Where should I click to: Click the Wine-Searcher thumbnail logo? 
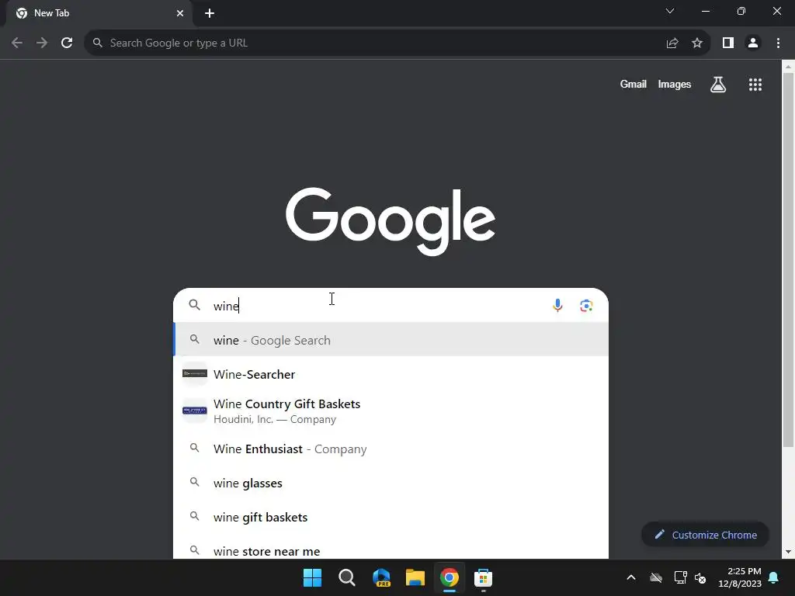(195, 374)
